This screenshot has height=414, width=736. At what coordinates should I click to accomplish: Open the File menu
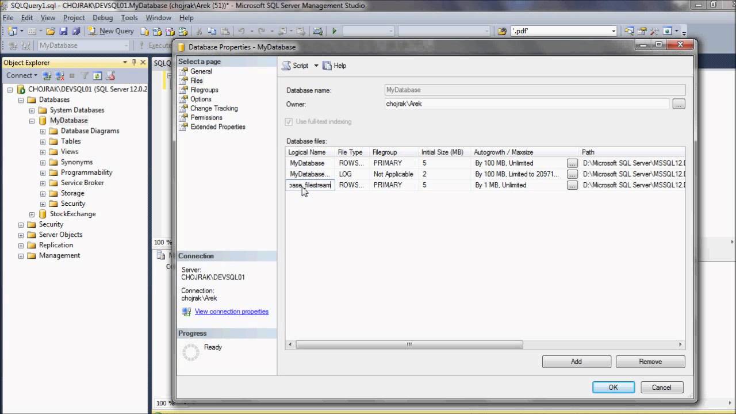(8, 18)
